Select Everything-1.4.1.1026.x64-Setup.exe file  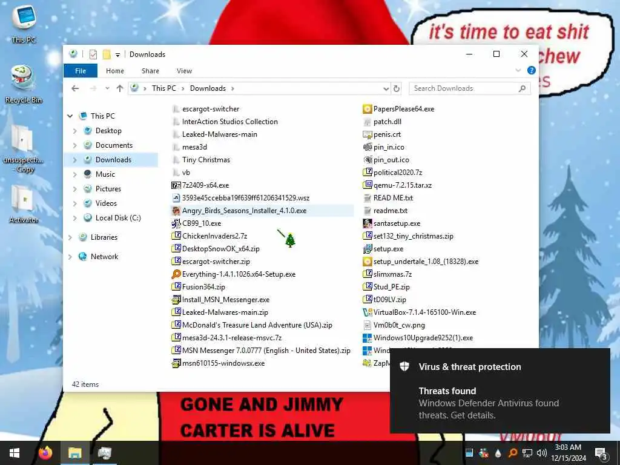(x=234, y=274)
